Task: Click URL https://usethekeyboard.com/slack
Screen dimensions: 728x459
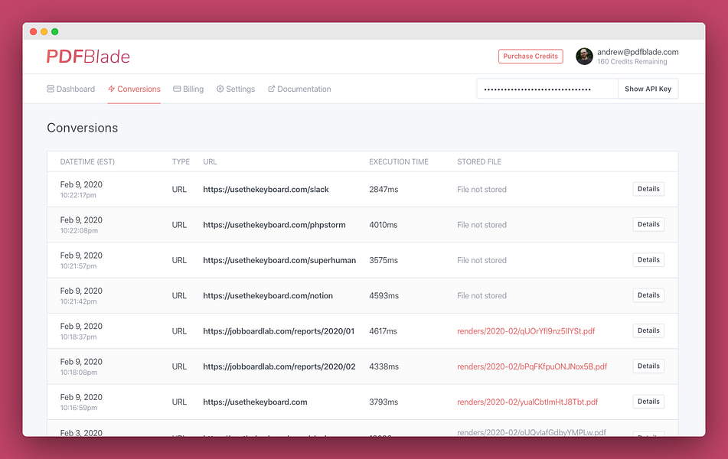Action: click(266, 190)
